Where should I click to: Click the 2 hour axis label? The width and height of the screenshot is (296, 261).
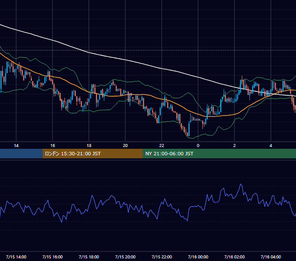(x=235, y=146)
